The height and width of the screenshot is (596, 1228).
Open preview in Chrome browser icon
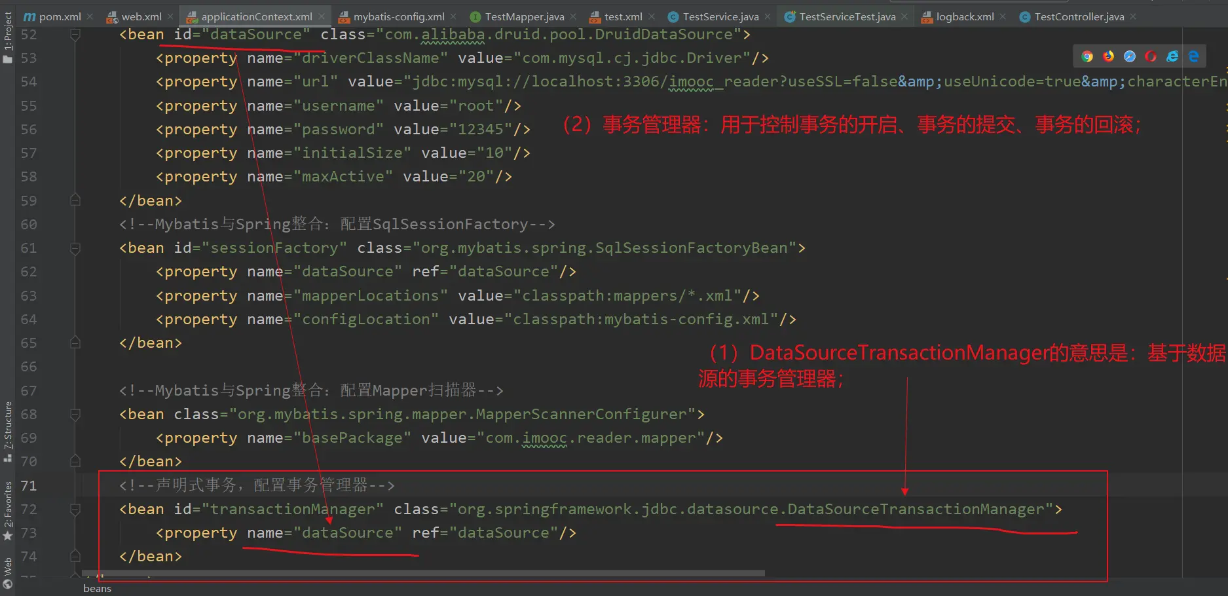[x=1087, y=56]
